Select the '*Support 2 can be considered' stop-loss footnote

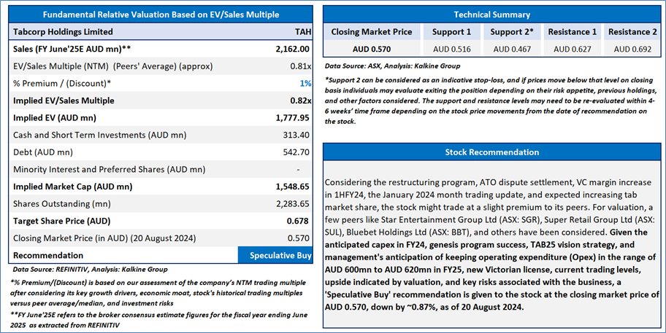click(491, 101)
